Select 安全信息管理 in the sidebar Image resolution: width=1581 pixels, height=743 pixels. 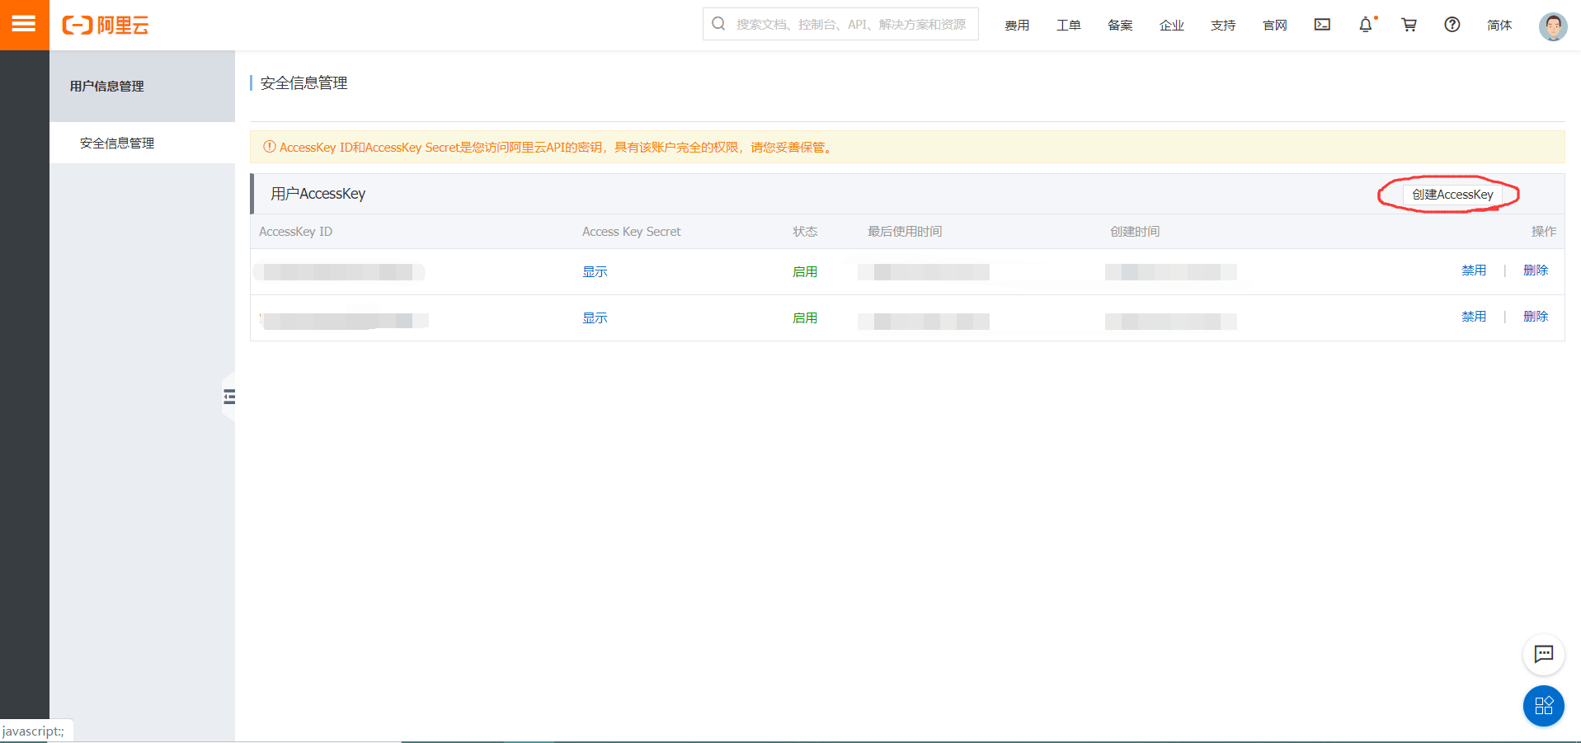point(142,143)
